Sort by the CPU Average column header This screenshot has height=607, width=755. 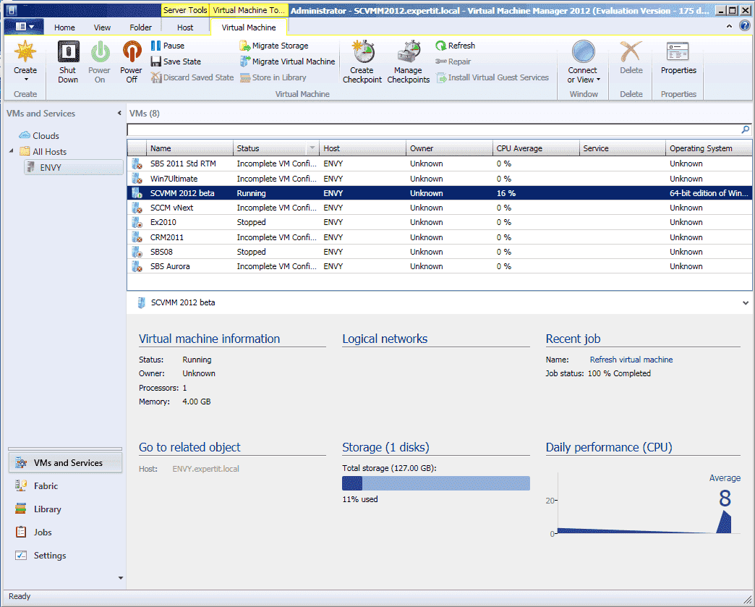click(x=535, y=148)
